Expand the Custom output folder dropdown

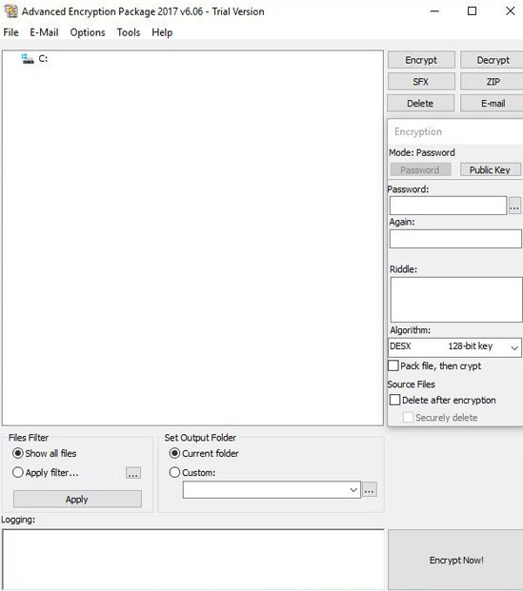[x=353, y=490]
